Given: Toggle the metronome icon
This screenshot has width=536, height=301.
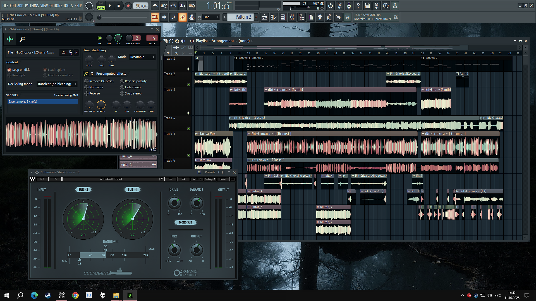Looking at the screenshot, I should click(x=155, y=6).
